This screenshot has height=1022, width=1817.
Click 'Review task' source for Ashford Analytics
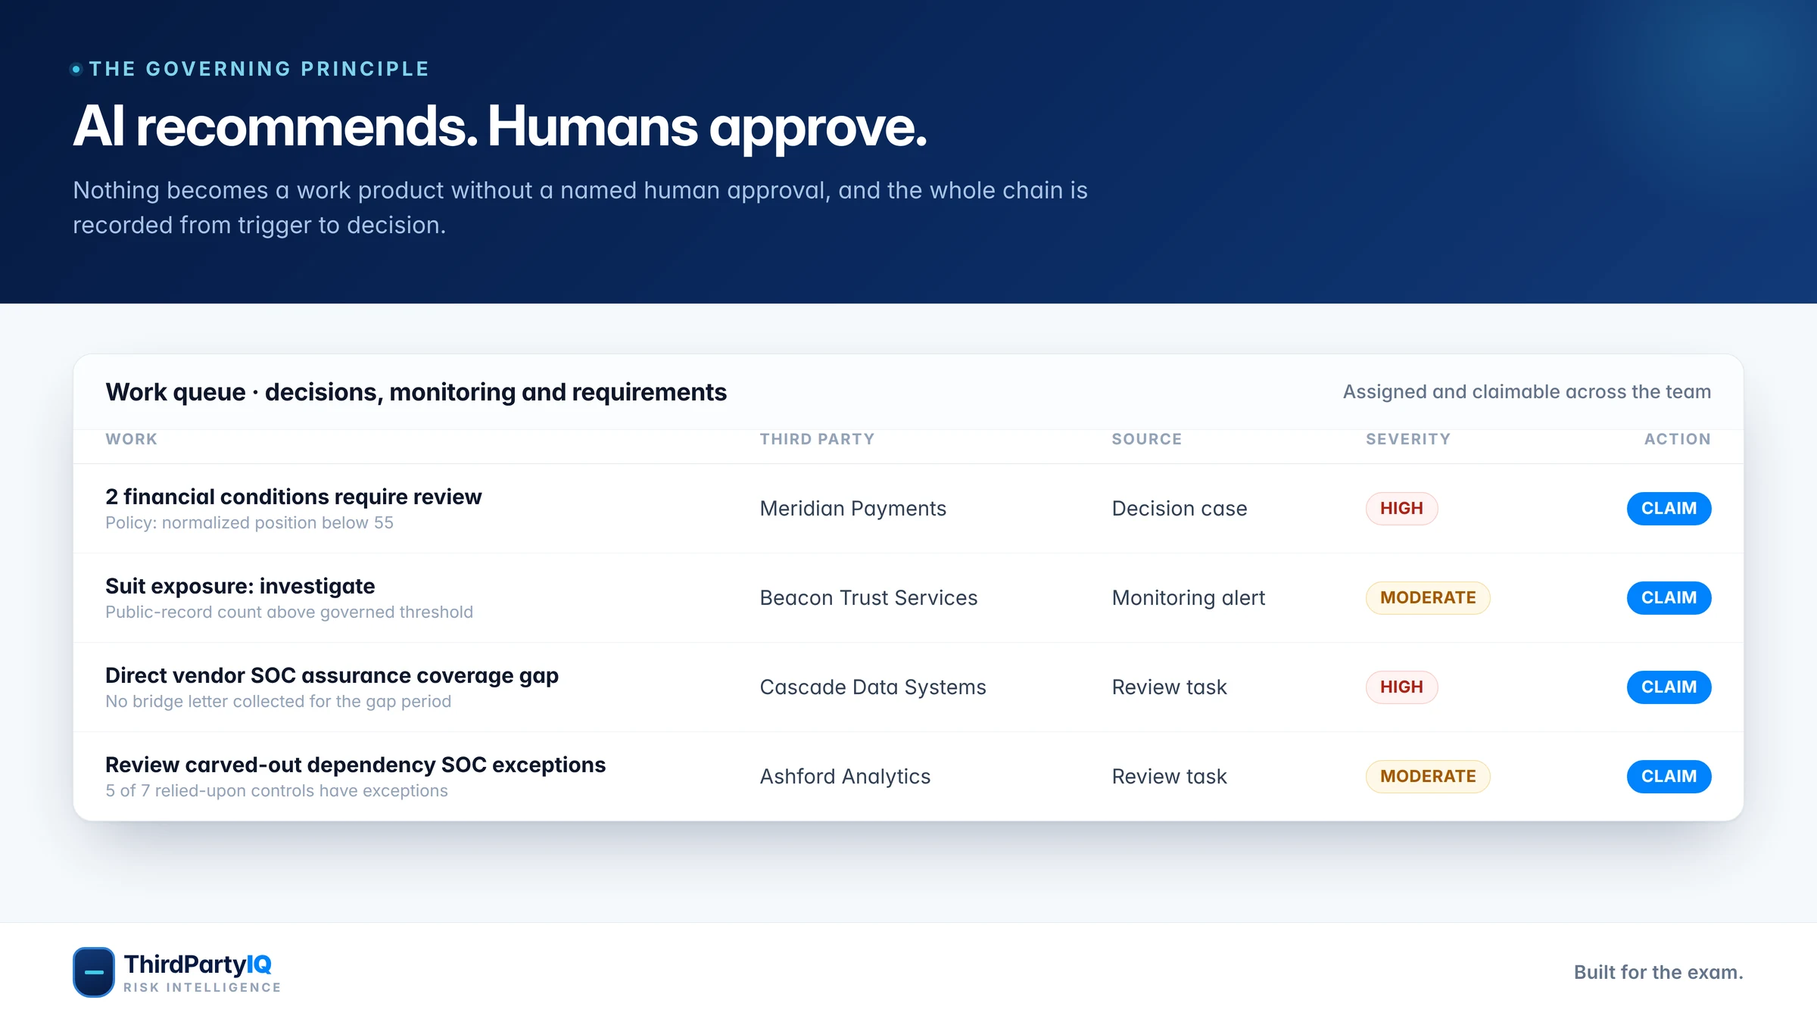pos(1170,777)
